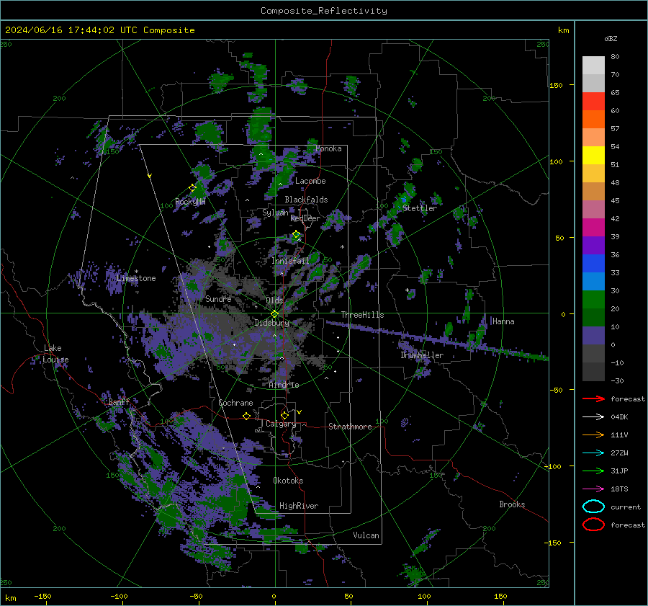The height and width of the screenshot is (606, 648).
Task: Click the Sundre town label
Action: 218,299
